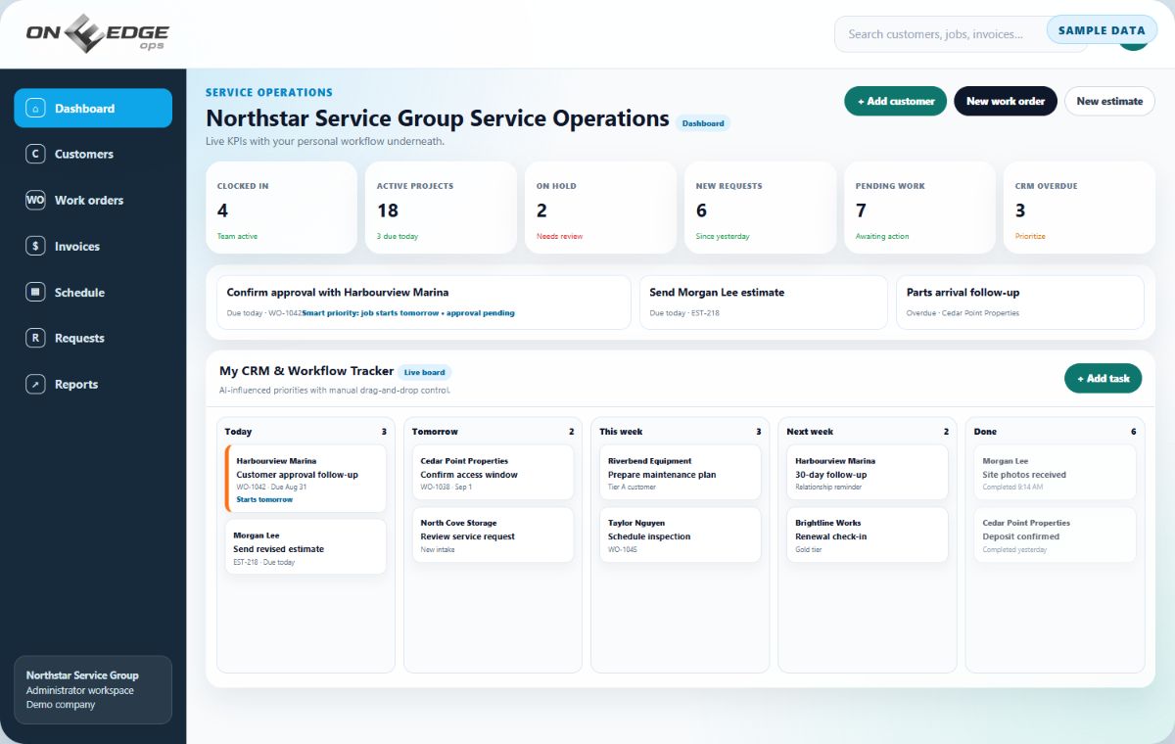The width and height of the screenshot is (1175, 744).
Task: Click the Requests 'R' sidebar icon
Action: coord(36,338)
